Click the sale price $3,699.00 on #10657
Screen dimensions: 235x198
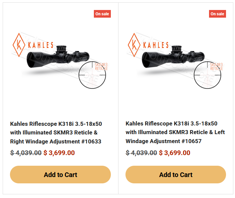pos(174,153)
